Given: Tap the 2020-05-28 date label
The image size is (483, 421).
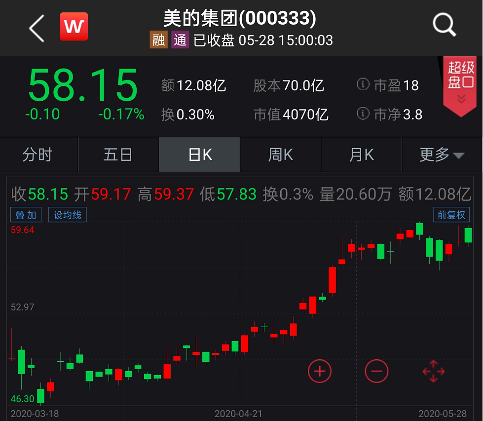Looking at the screenshot, I should pyautogui.click(x=443, y=413).
